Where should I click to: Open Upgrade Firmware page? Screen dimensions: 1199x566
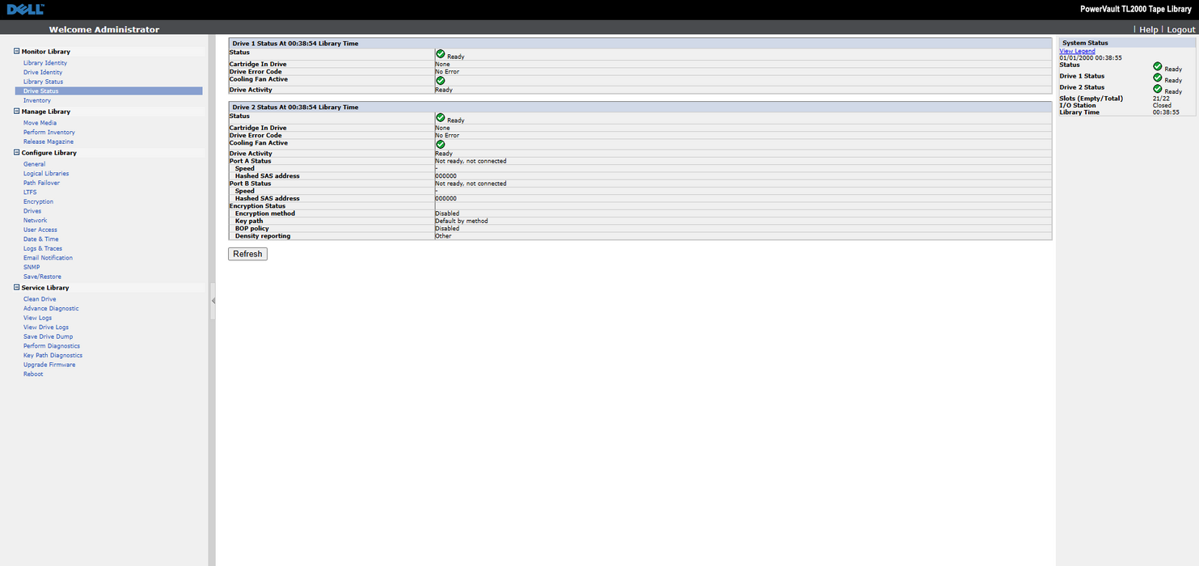(49, 365)
